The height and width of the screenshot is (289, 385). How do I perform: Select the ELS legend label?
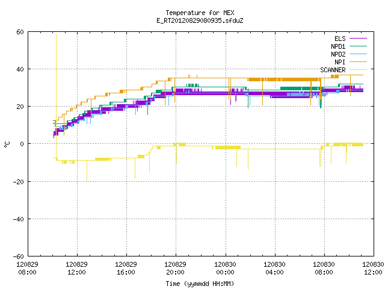[x=340, y=39]
